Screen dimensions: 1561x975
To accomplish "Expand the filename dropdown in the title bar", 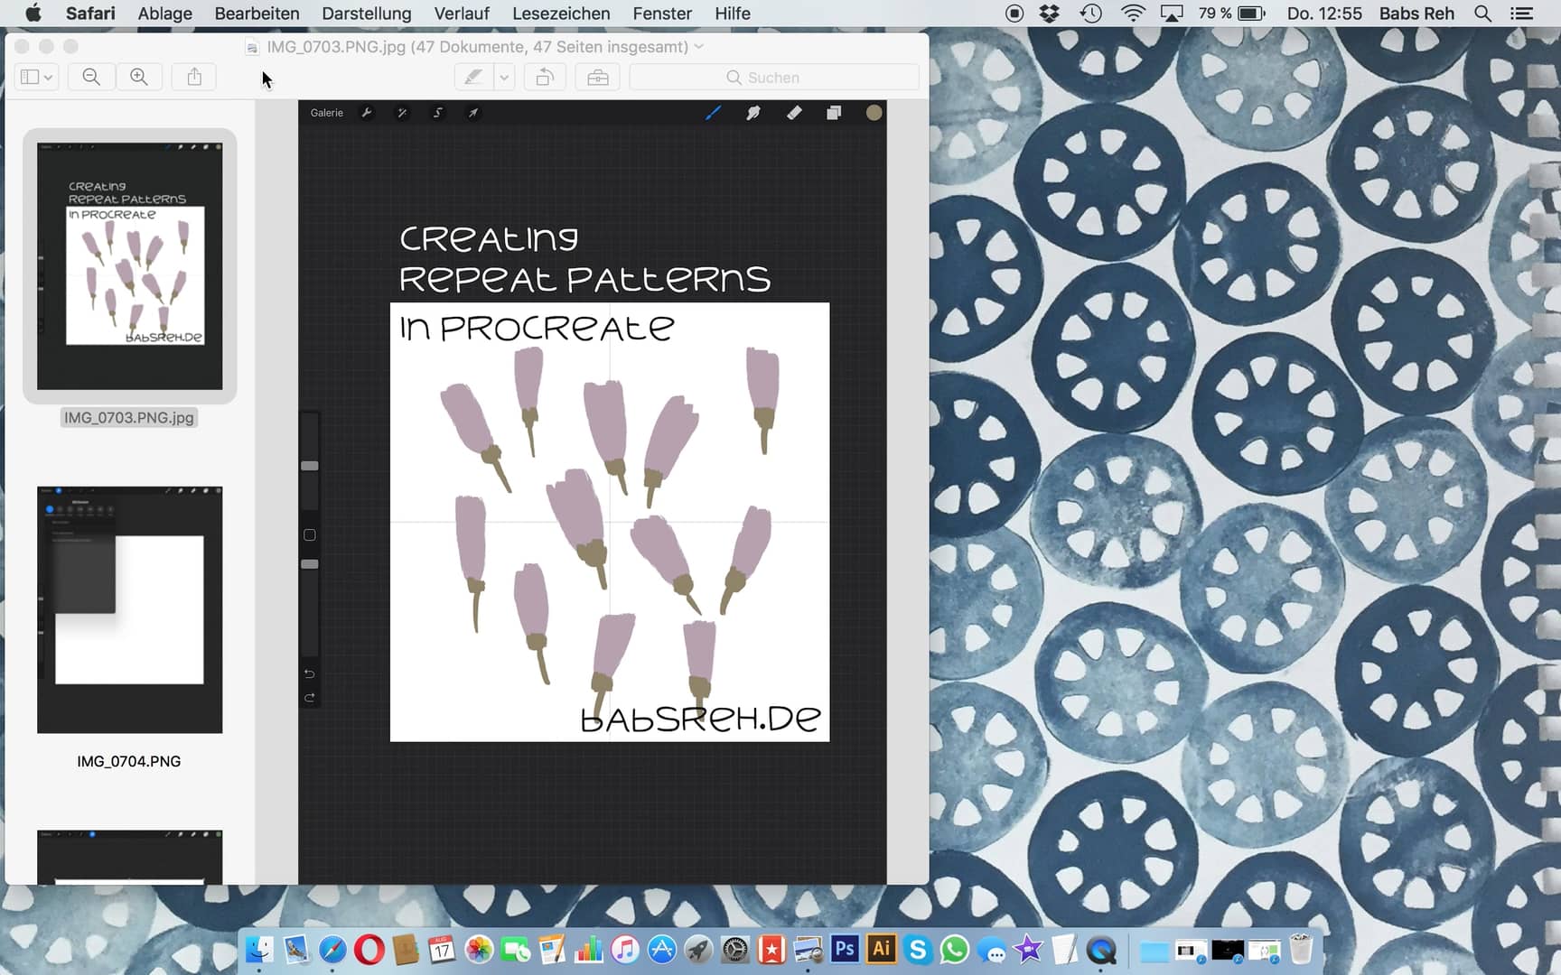I will coord(698,46).
